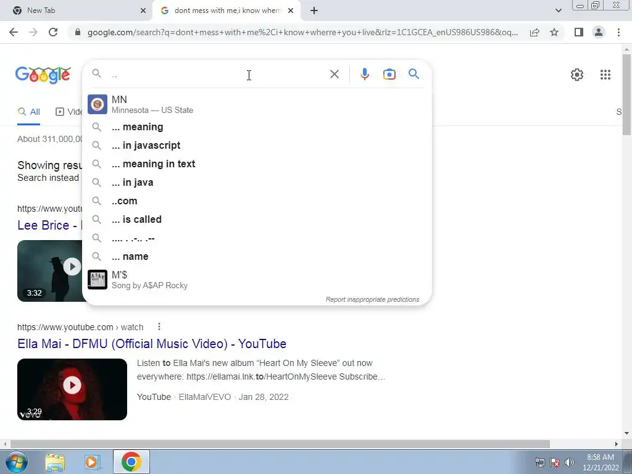Click inside the Google search input
The image size is (632, 474).
(218, 75)
